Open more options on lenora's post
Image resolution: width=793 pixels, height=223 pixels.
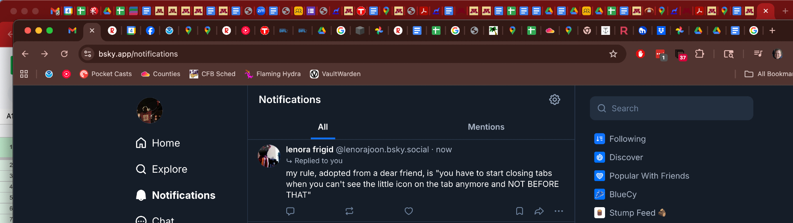coord(559,211)
